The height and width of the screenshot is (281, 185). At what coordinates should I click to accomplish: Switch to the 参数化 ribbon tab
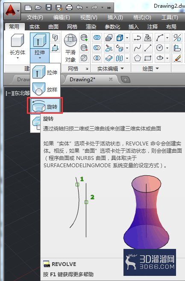(112, 27)
